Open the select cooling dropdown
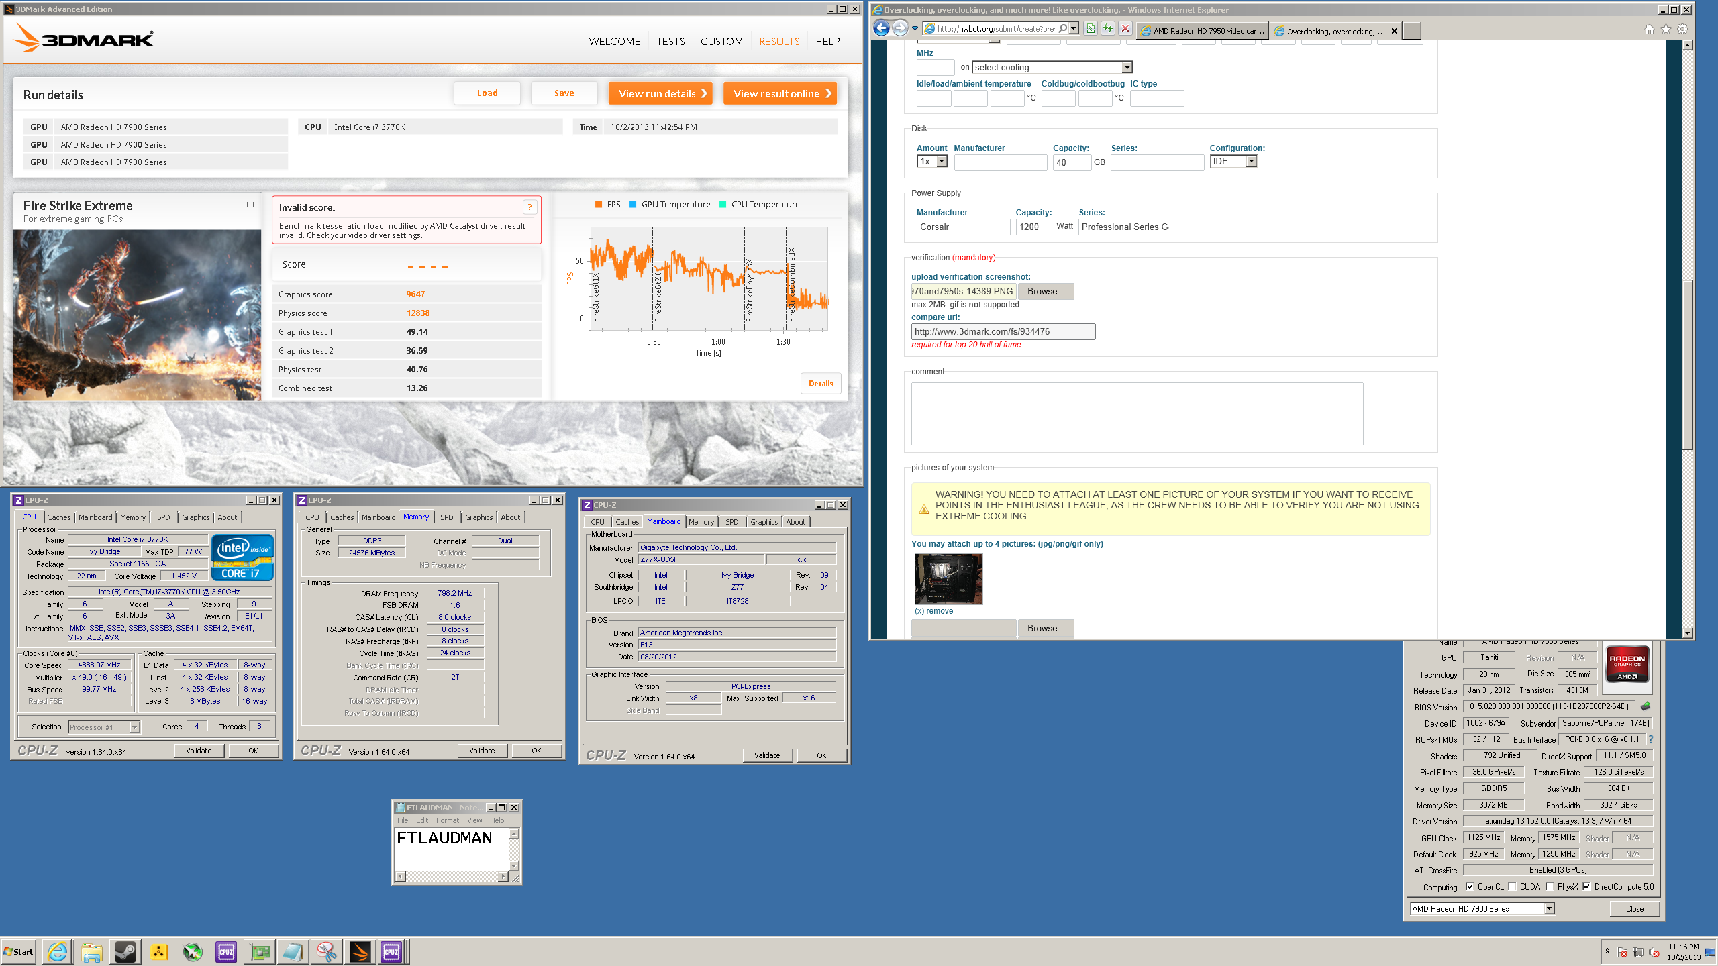Image resolution: width=1718 pixels, height=966 pixels. (1052, 67)
